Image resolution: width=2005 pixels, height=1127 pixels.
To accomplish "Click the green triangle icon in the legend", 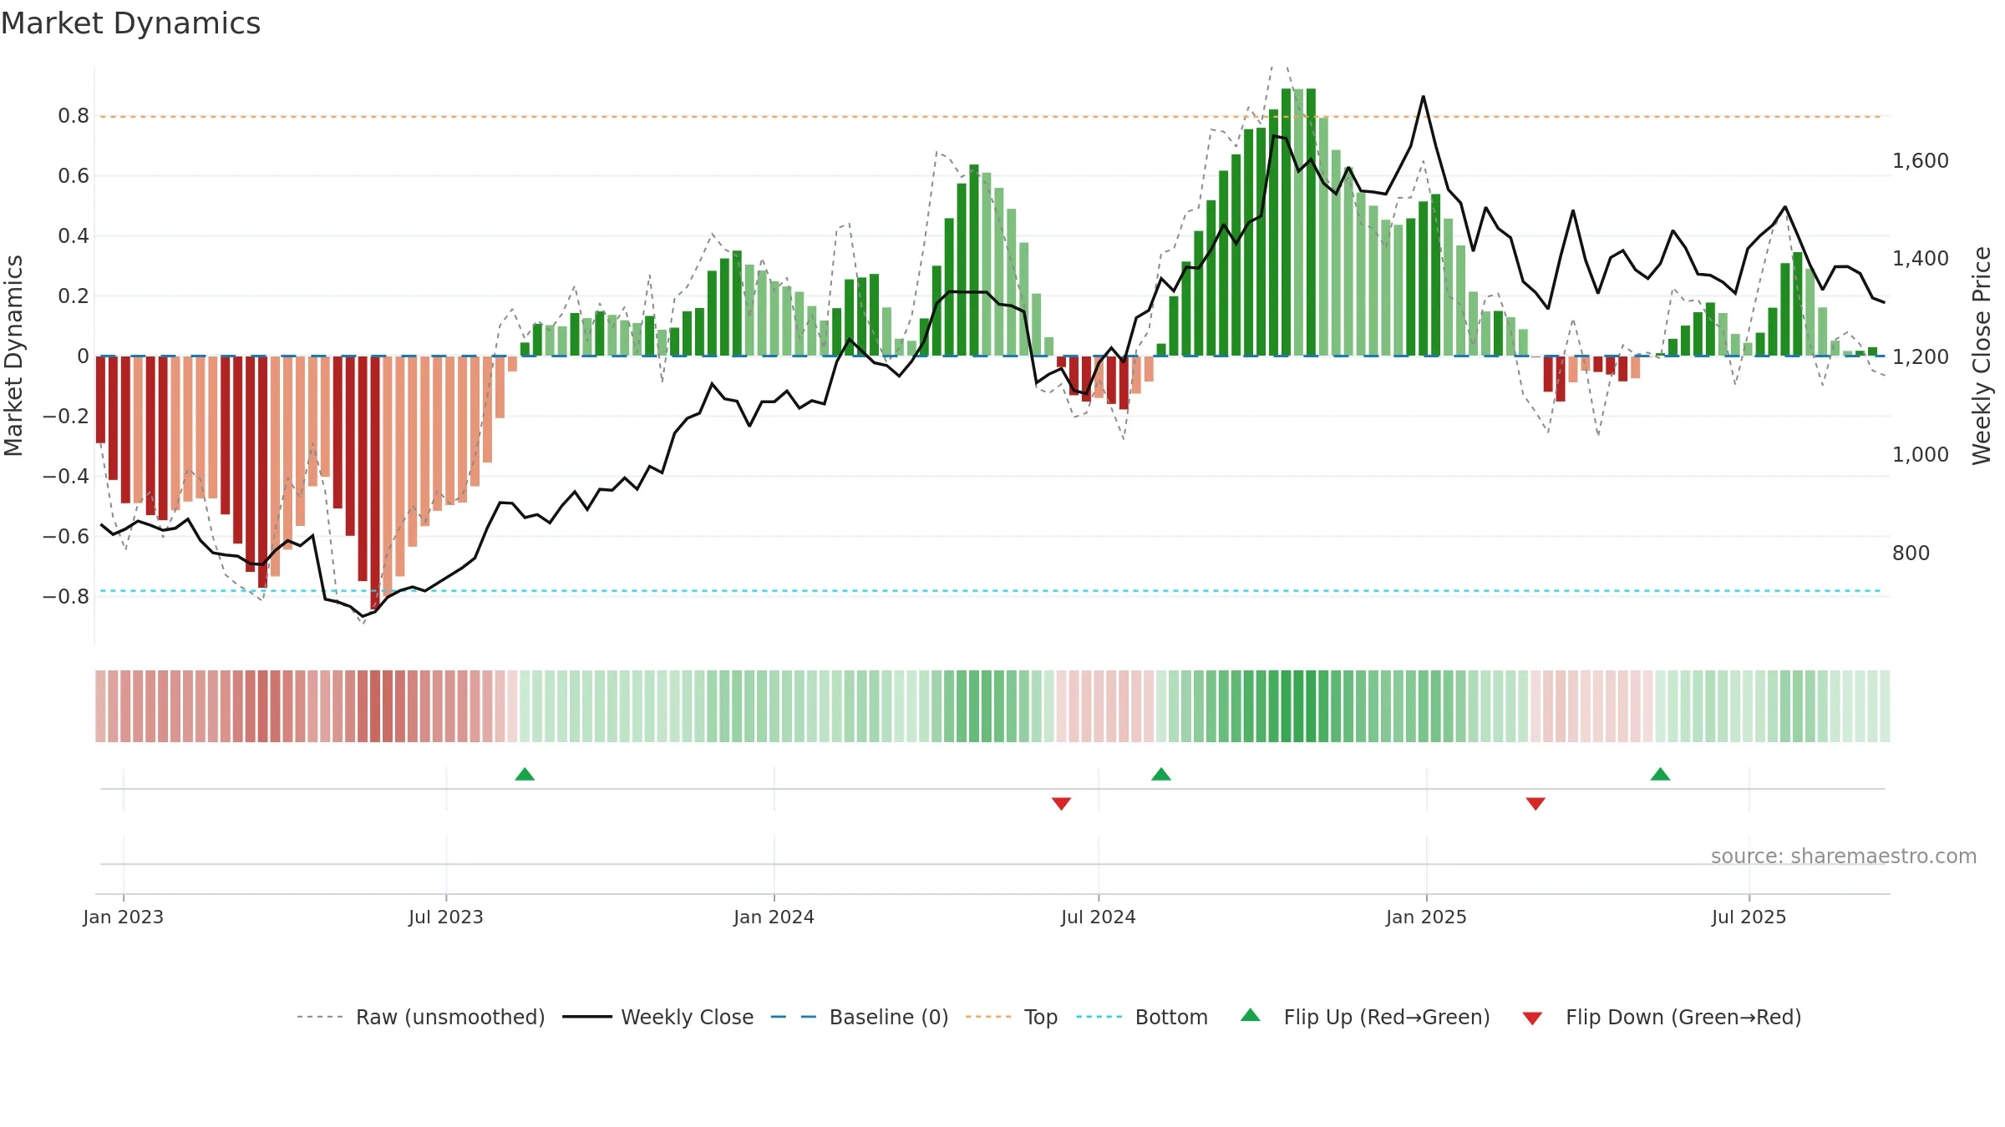I will pos(1251,1015).
